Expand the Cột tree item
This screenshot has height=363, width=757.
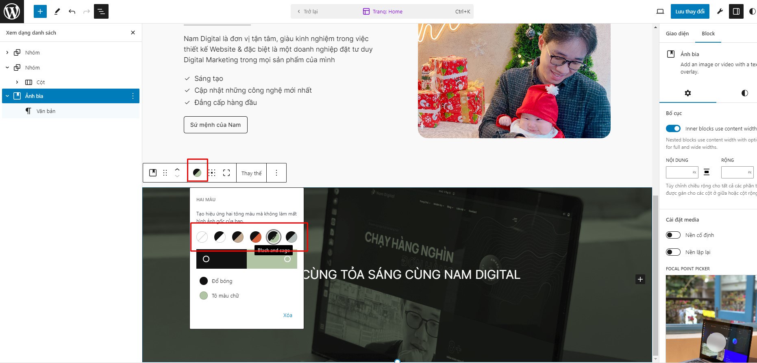(x=17, y=82)
